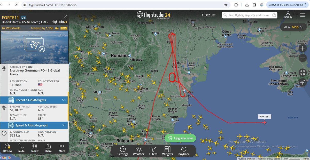Open the More options in flight panel
310x160 pixels.
(62, 148)
